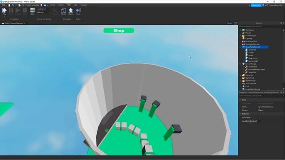Click the green Shop button in viewport
This screenshot has height=160, width=285.
tap(119, 31)
